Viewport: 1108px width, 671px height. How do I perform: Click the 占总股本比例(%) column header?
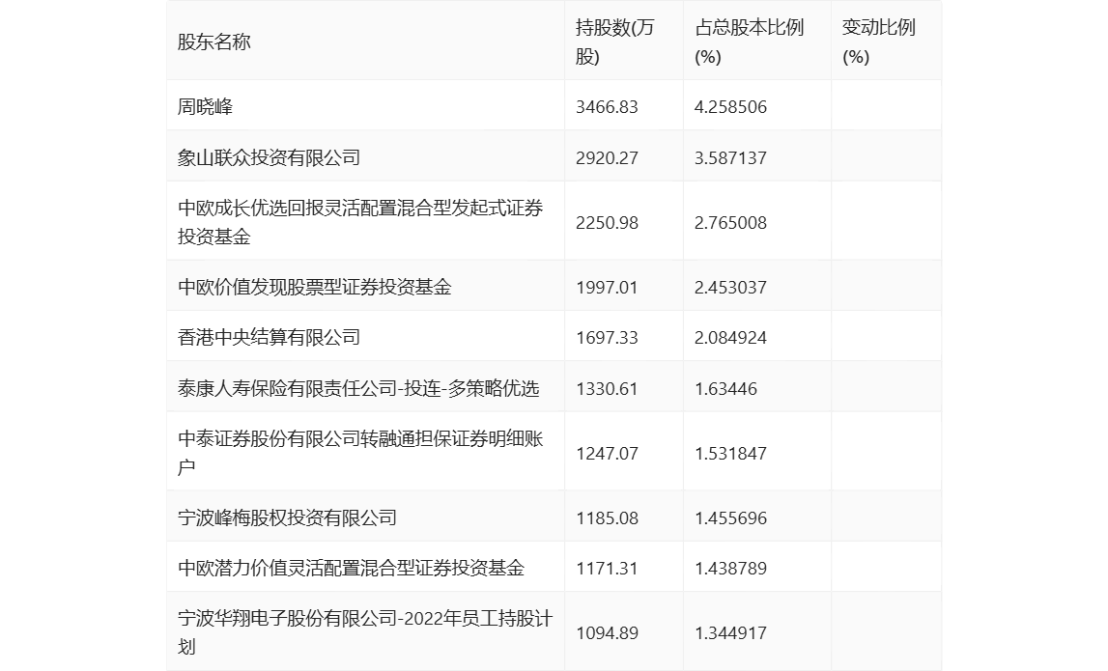pyautogui.click(x=749, y=42)
